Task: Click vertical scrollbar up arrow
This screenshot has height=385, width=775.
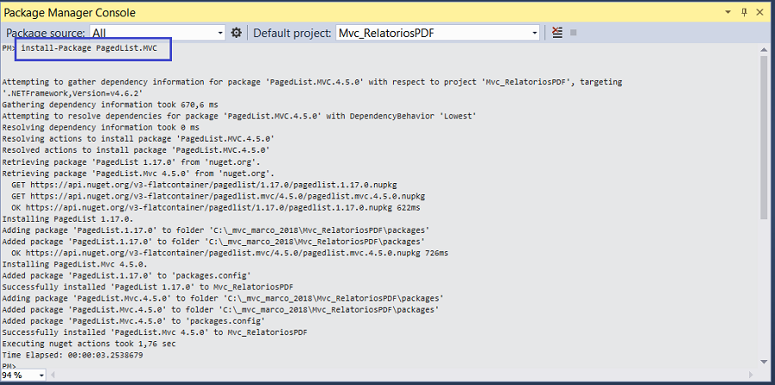Action: (x=763, y=48)
